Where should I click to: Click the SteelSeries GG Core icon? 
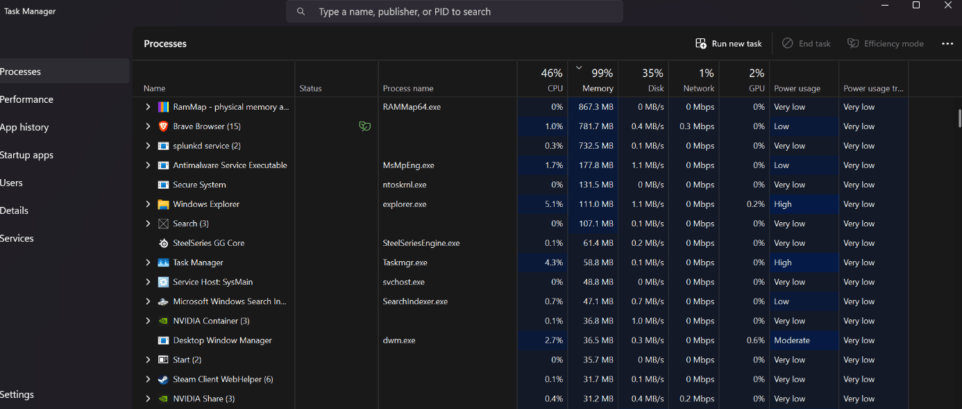[x=163, y=243]
